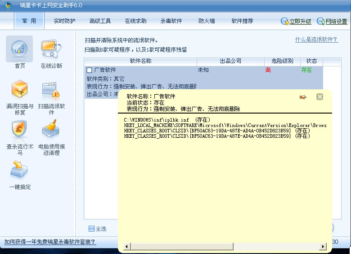Click the popup horizontal scrollbar thumb
The image size is (351, 254).
(182, 247)
